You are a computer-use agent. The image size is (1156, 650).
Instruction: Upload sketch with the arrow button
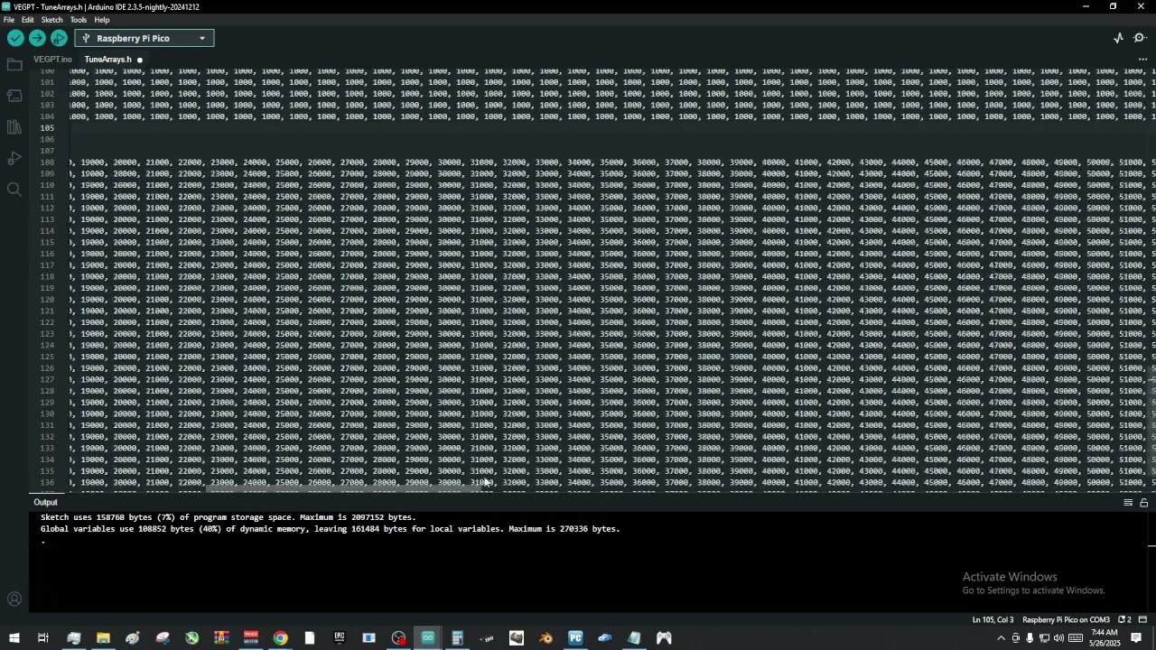[x=37, y=38]
